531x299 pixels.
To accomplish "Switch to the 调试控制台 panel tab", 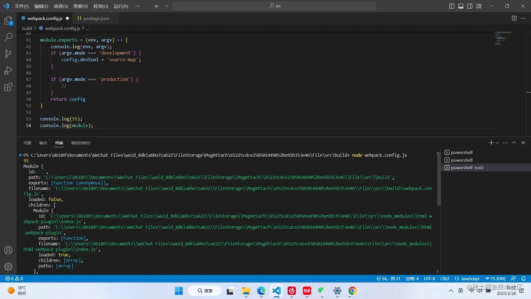I will [x=81, y=143].
